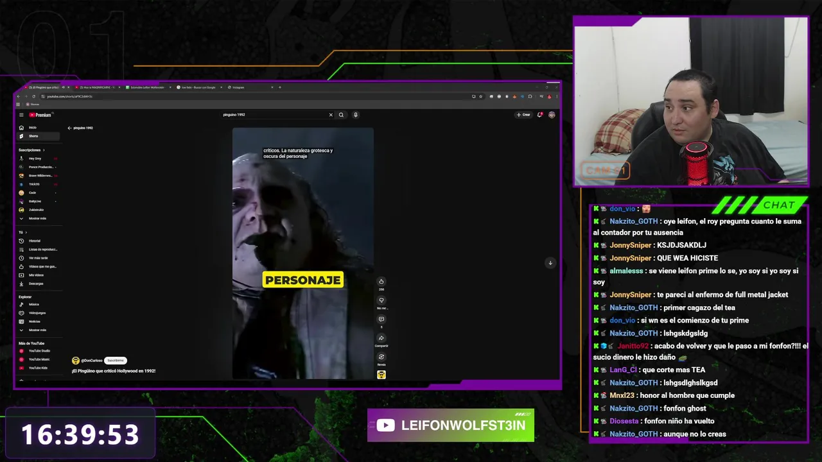822x462 pixels.
Task: Switch to the Google Sheets tab
Action: tap(148, 87)
